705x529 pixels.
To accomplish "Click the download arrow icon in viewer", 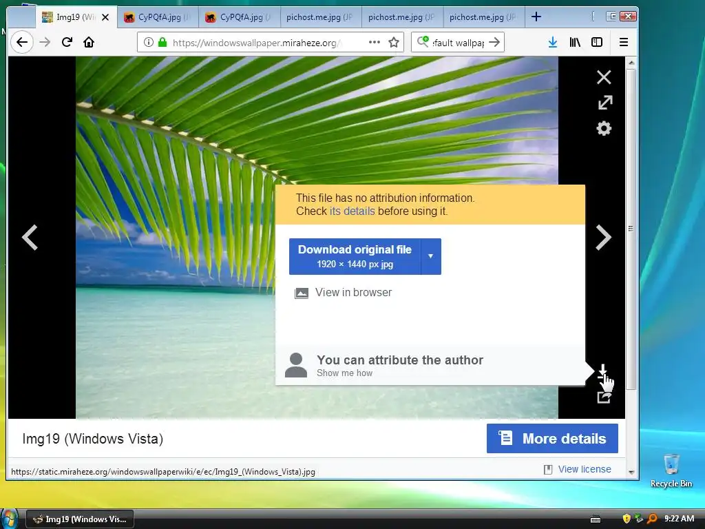I will (x=603, y=371).
